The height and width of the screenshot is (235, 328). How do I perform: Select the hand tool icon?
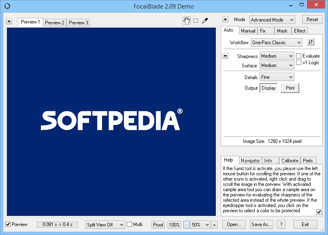tap(186, 21)
